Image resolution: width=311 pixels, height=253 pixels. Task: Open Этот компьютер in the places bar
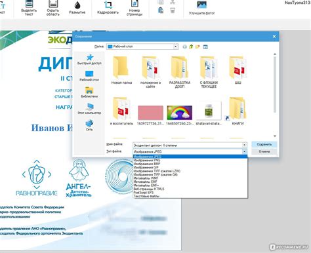point(89,109)
